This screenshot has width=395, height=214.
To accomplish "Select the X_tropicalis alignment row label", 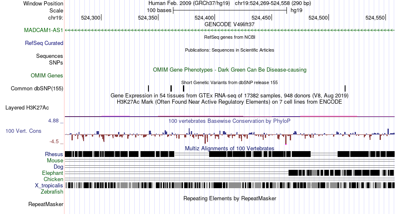I will coord(49,186).
